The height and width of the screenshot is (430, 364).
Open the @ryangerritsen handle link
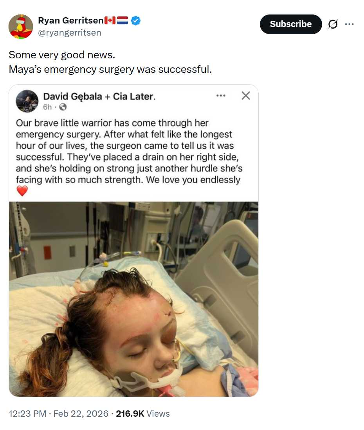click(69, 33)
